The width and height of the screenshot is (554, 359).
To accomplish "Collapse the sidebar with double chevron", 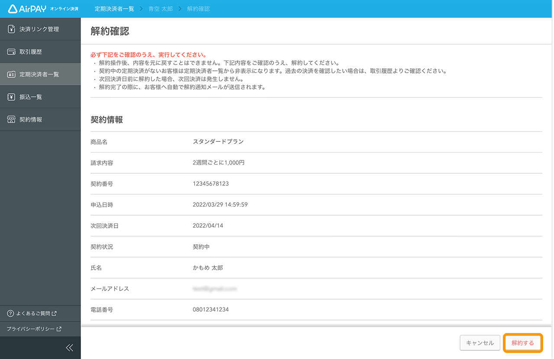I will click(x=69, y=348).
